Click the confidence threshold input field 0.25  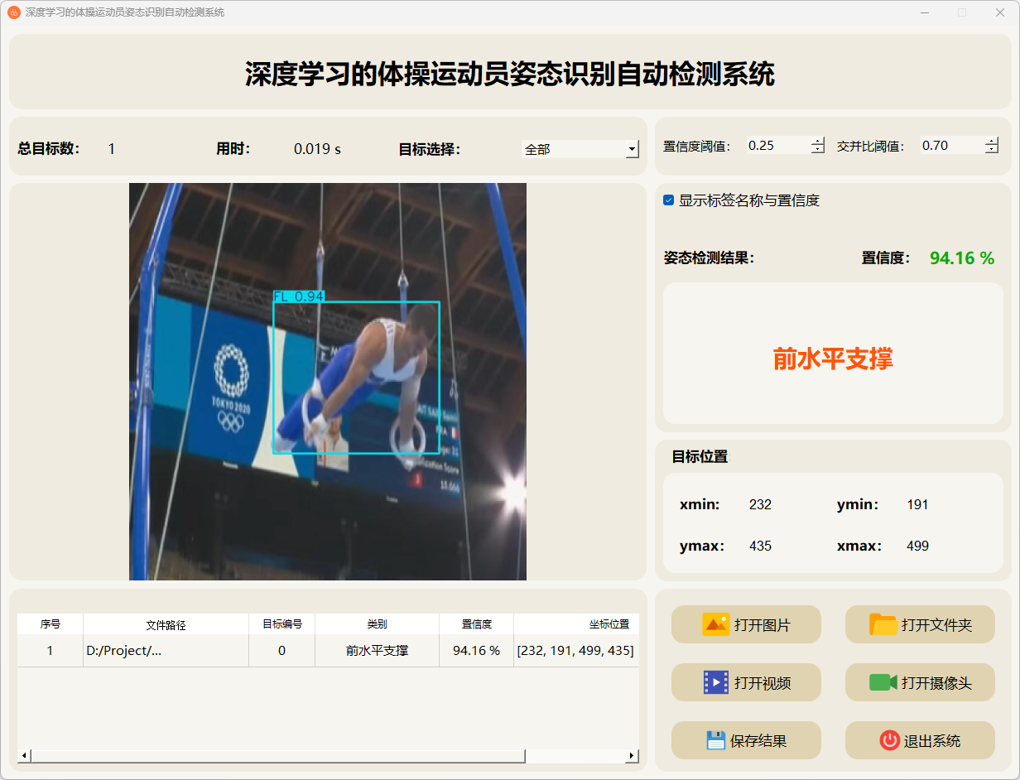click(x=777, y=146)
